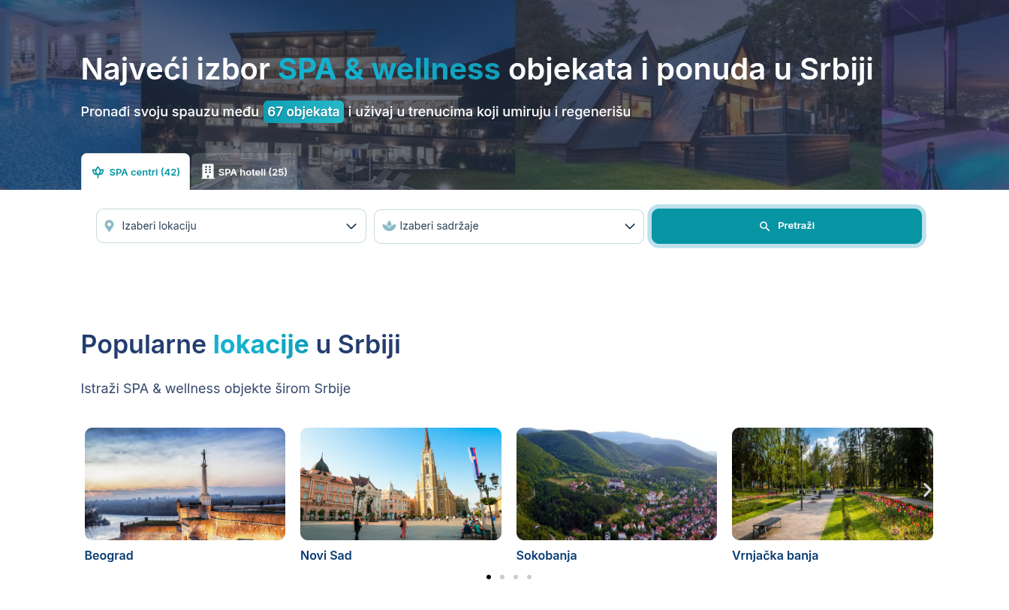Open the Novi Sad location link
Viewport: 1009px width, 610px height.
click(x=326, y=555)
